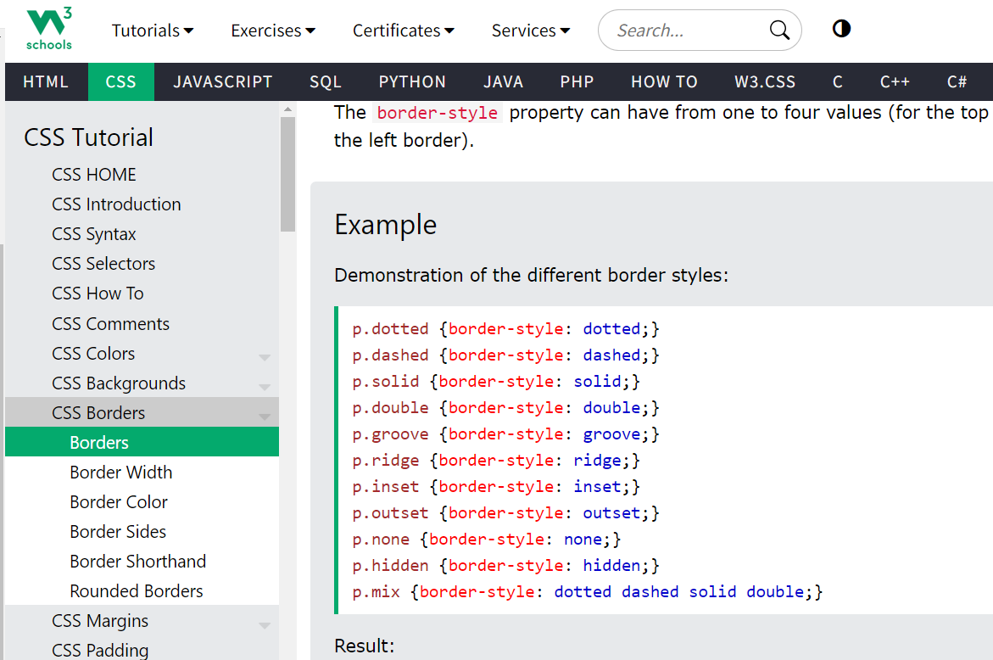Open CSS Colors sidebar item
This screenshot has width=993, height=660.
142,354
